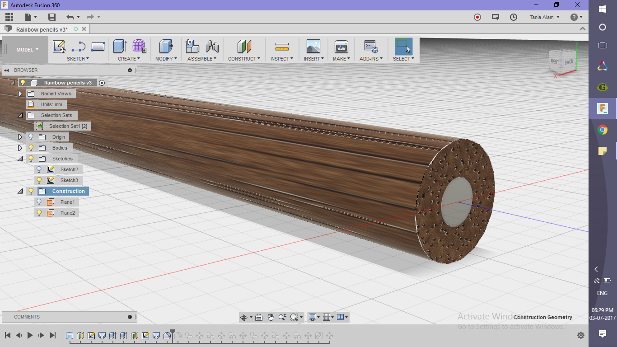Open the SKETCH menu
Image resolution: width=617 pixels, height=347 pixels.
[x=78, y=59]
